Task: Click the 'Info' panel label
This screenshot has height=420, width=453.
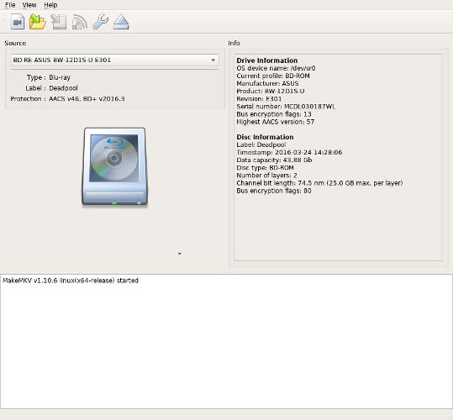Action: point(234,44)
